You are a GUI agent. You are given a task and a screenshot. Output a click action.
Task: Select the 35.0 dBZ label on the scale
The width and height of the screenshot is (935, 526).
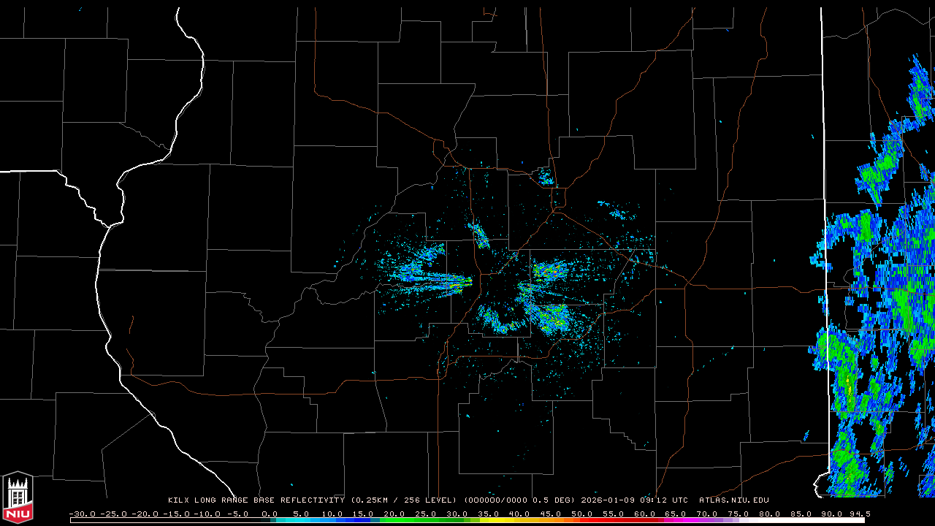pyautogui.click(x=489, y=514)
